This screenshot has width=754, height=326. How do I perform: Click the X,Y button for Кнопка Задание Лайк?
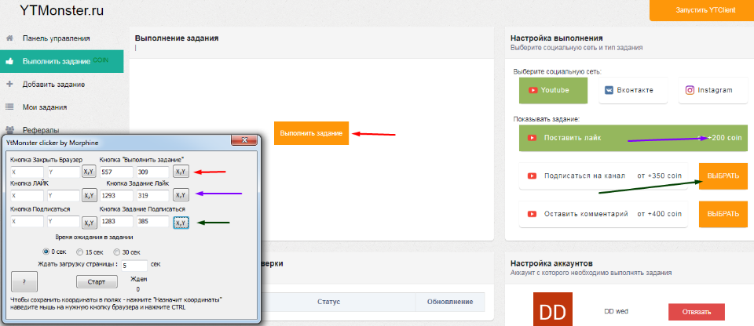click(181, 195)
